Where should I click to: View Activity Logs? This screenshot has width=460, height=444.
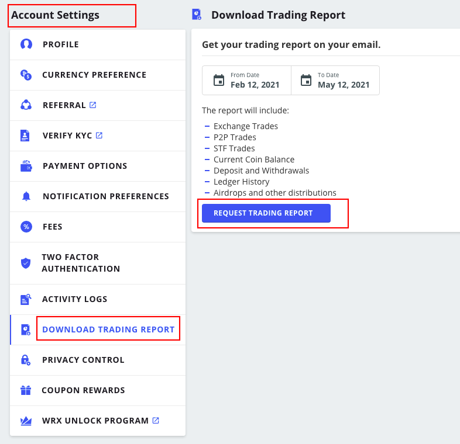coord(98,299)
